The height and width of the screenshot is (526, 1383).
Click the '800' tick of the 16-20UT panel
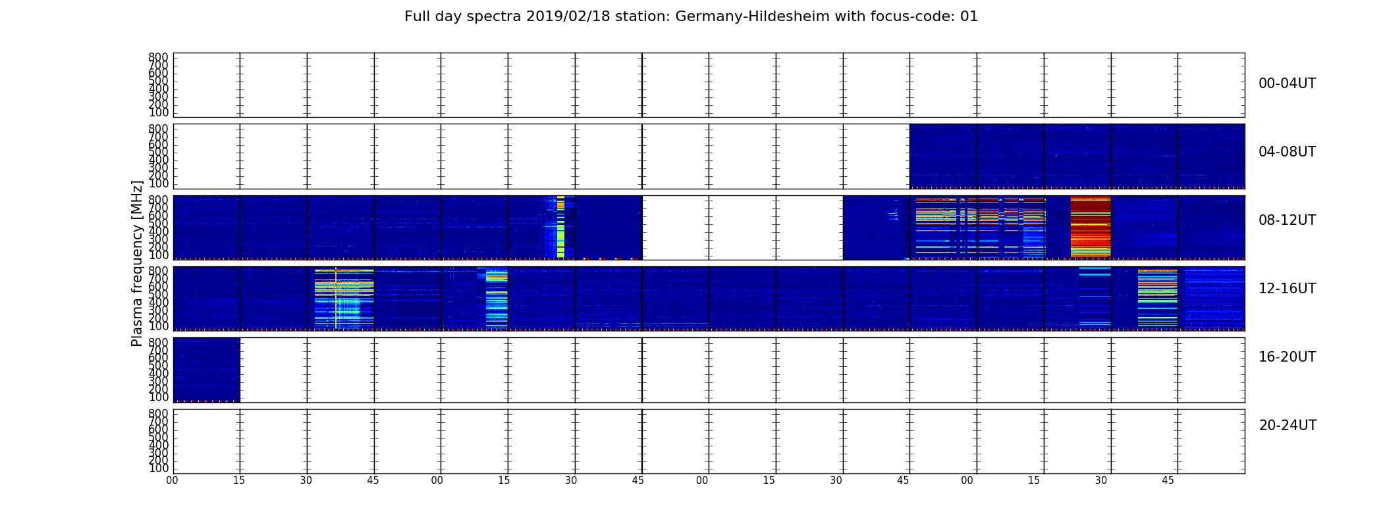pos(158,343)
